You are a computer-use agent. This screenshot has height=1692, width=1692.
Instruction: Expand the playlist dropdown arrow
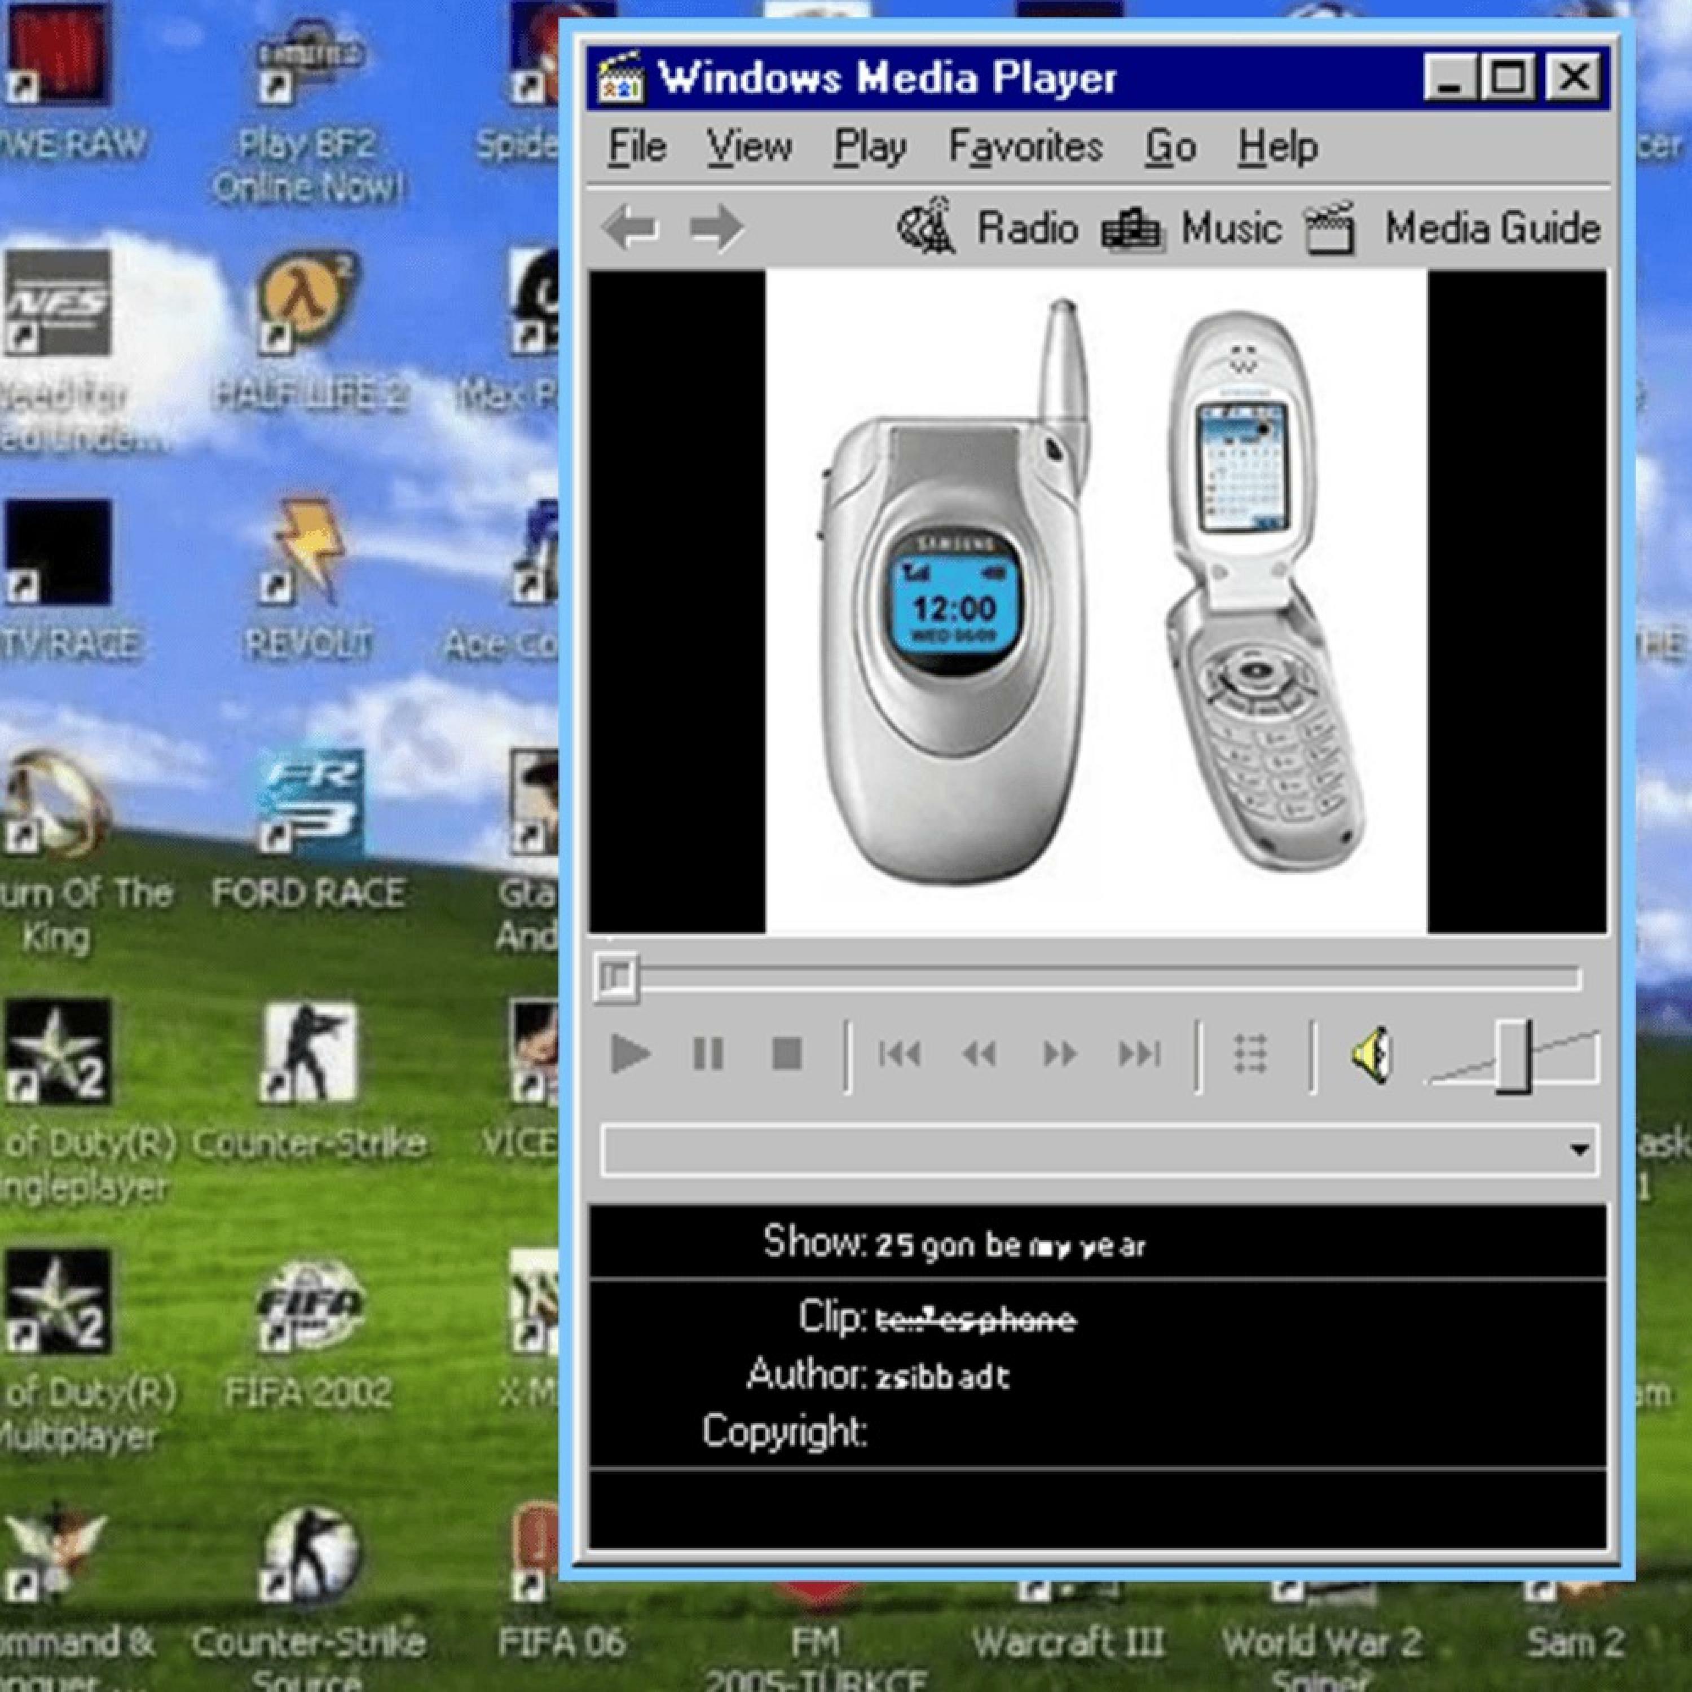1579,1149
